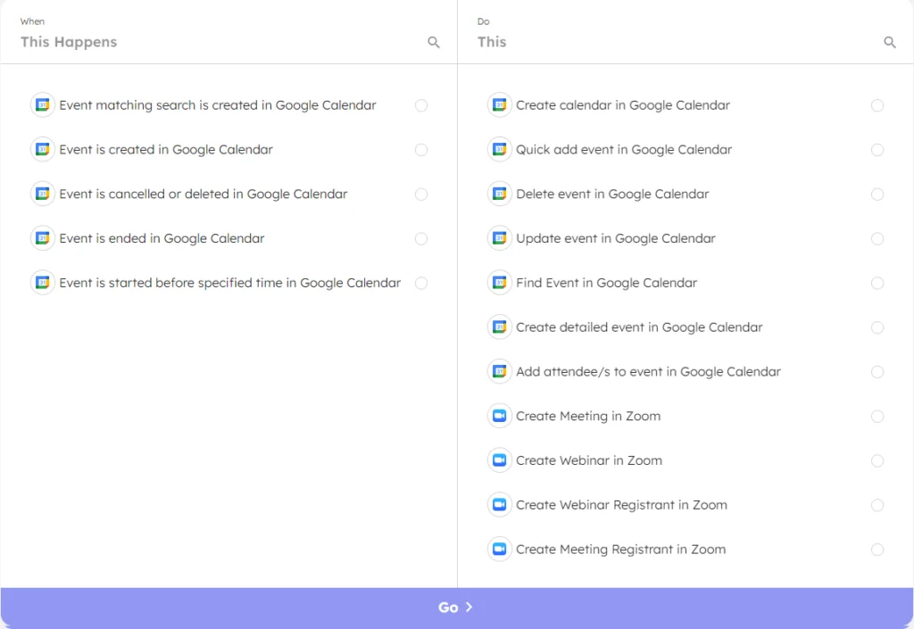Select radio button for Create Webinar in Zoom
Viewport: 914px width, 629px height.
tap(877, 461)
